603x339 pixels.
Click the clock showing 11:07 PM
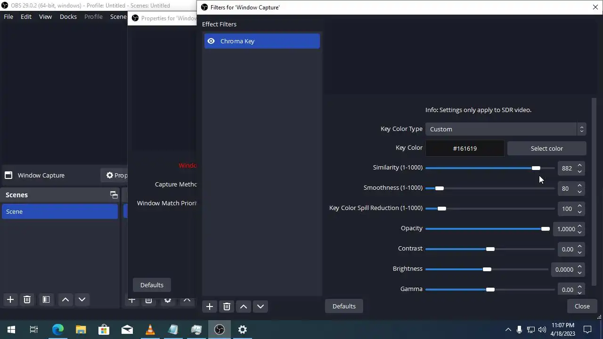pos(562,325)
